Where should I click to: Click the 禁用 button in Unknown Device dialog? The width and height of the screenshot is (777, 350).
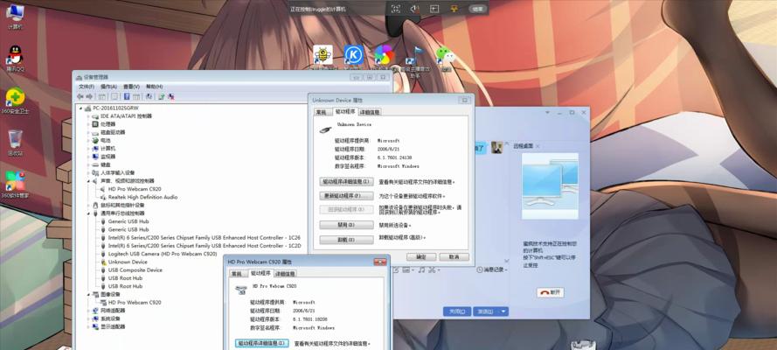[x=346, y=225]
